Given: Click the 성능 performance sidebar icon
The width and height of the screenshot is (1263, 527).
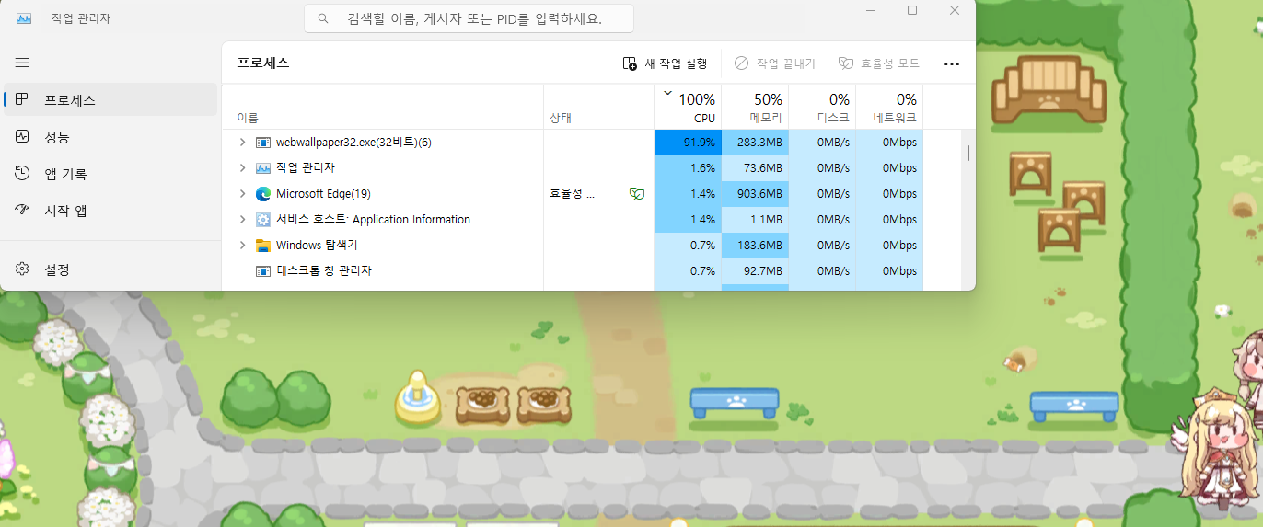Looking at the screenshot, I should coord(23,136).
